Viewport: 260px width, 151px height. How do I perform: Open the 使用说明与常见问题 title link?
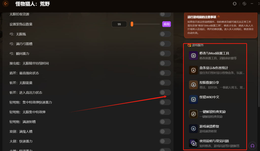point(214,141)
